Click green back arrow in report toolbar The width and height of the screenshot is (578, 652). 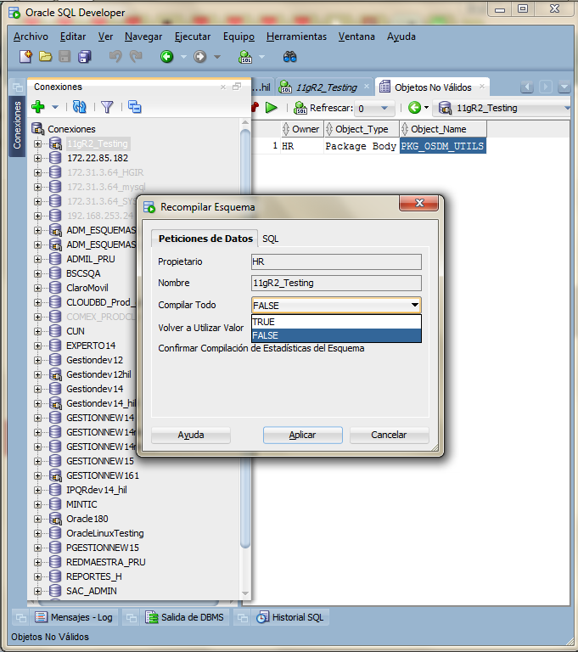click(414, 108)
